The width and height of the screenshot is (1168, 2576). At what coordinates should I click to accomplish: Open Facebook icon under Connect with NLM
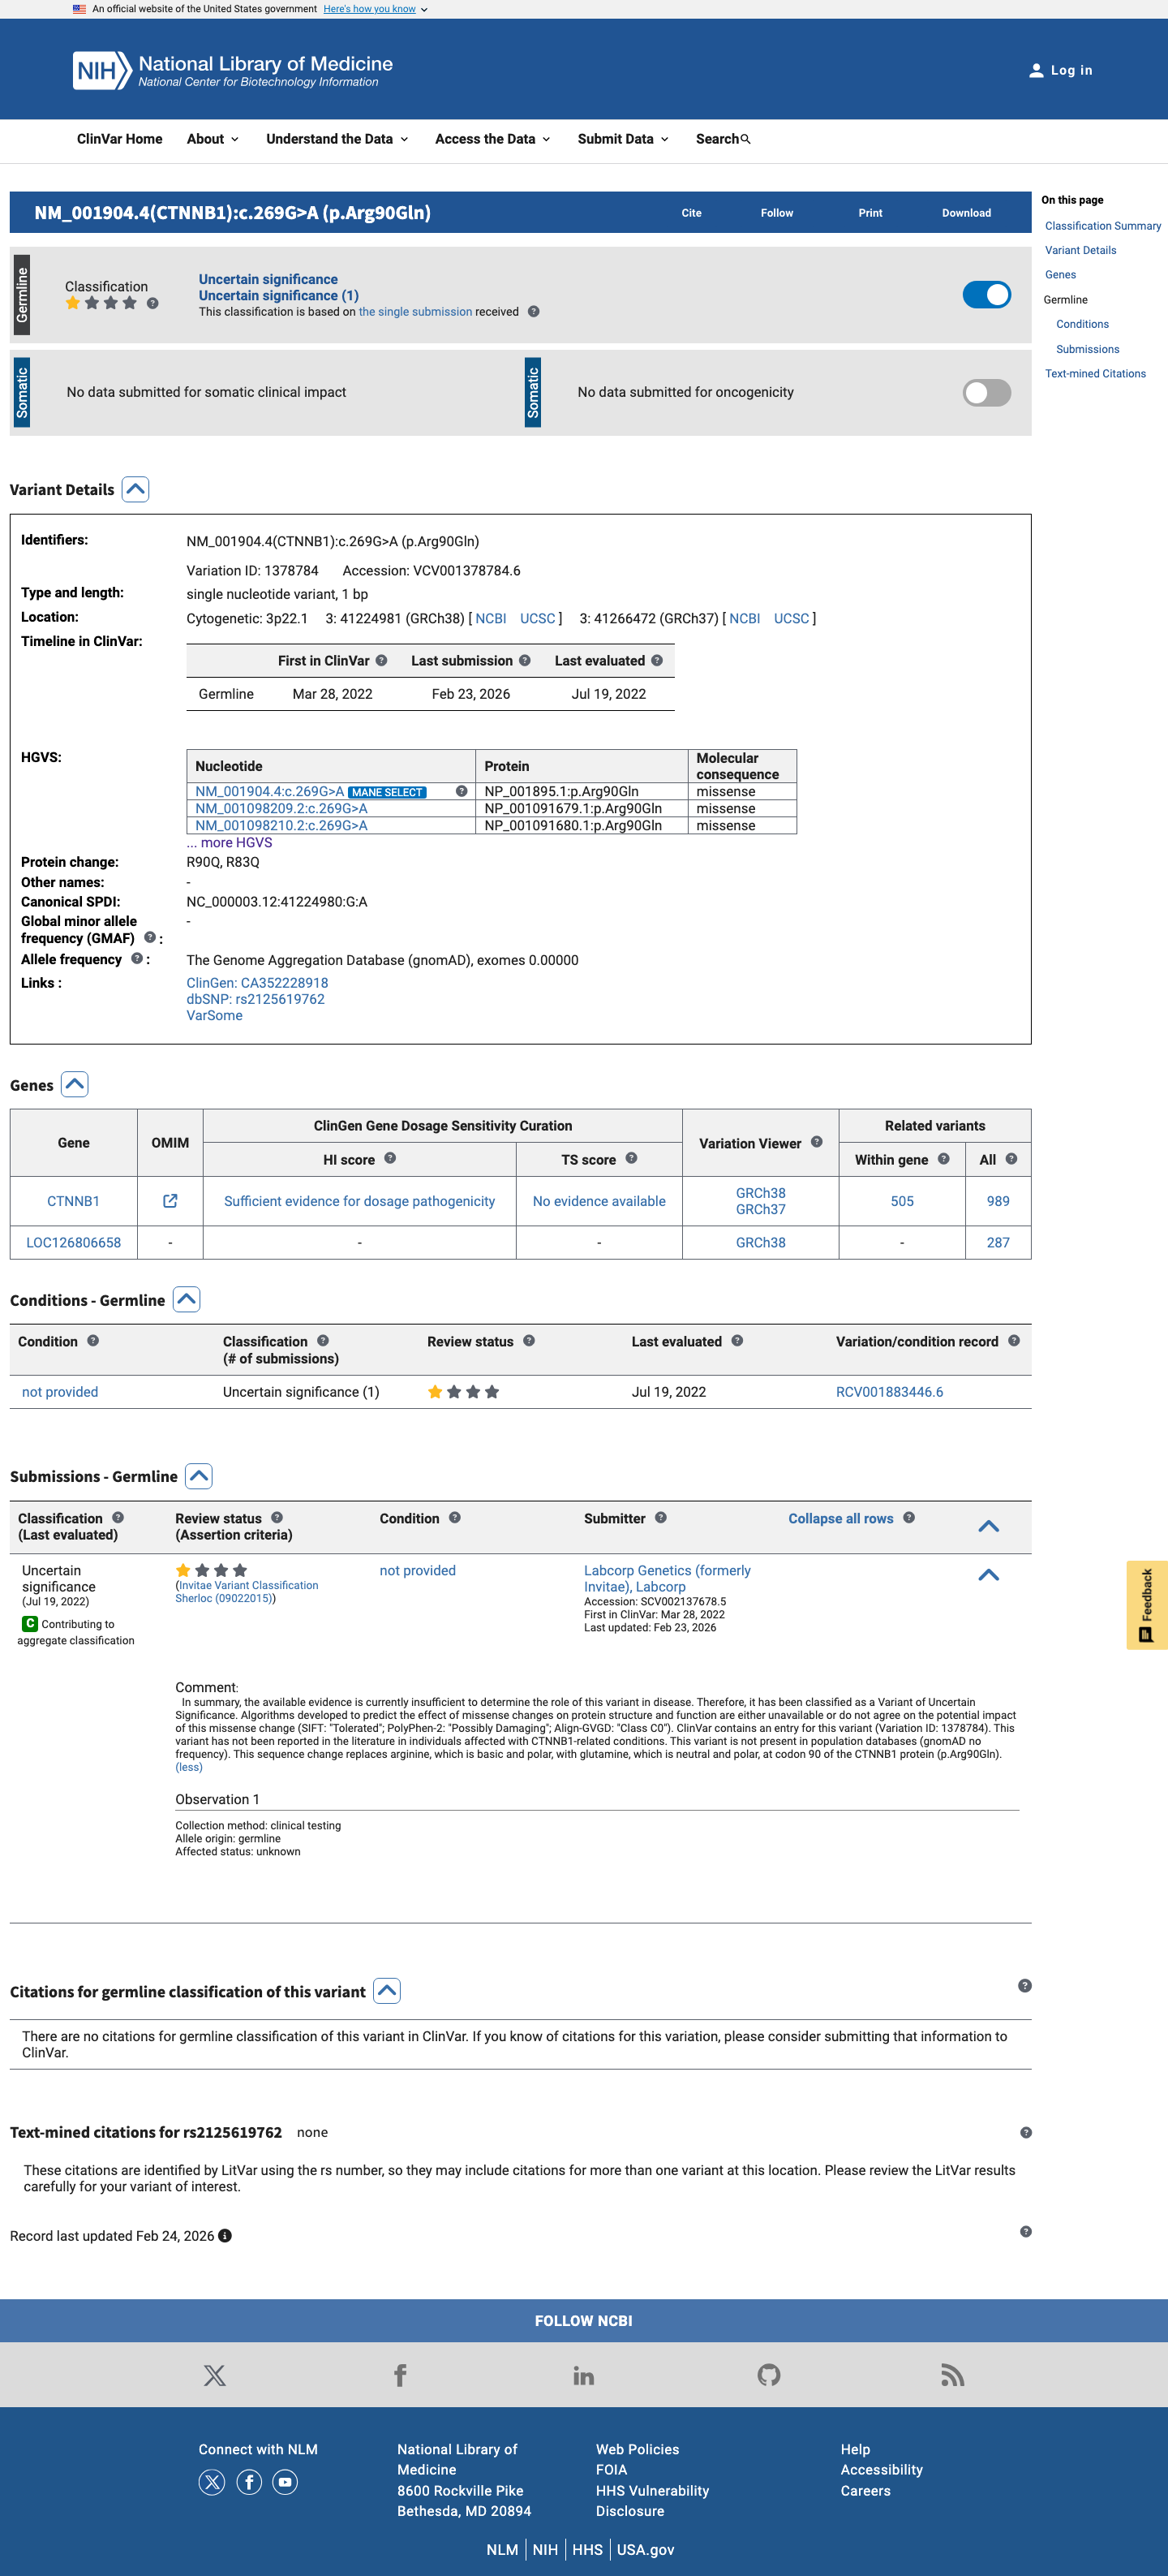click(x=249, y=2481)
